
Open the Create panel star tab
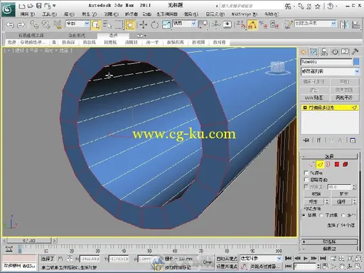click(x=304, y=52)
